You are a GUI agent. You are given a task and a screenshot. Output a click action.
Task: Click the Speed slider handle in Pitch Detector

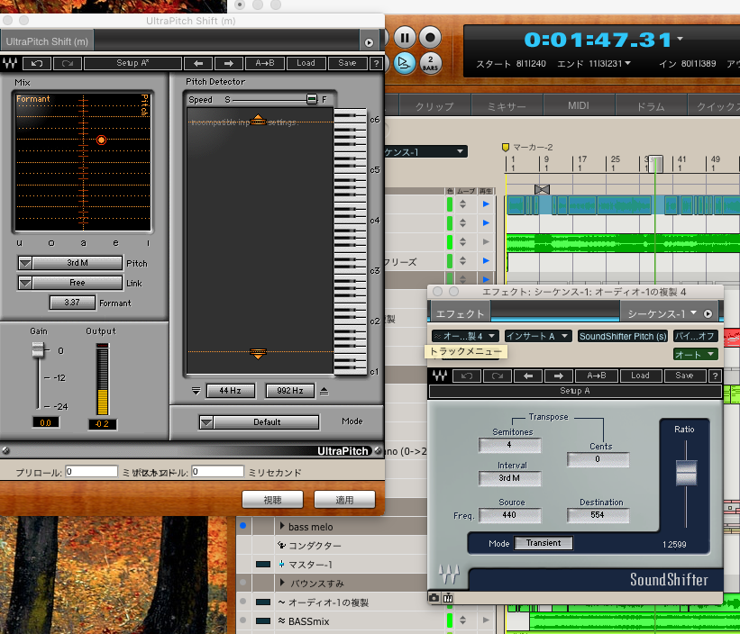pos(312,99)
